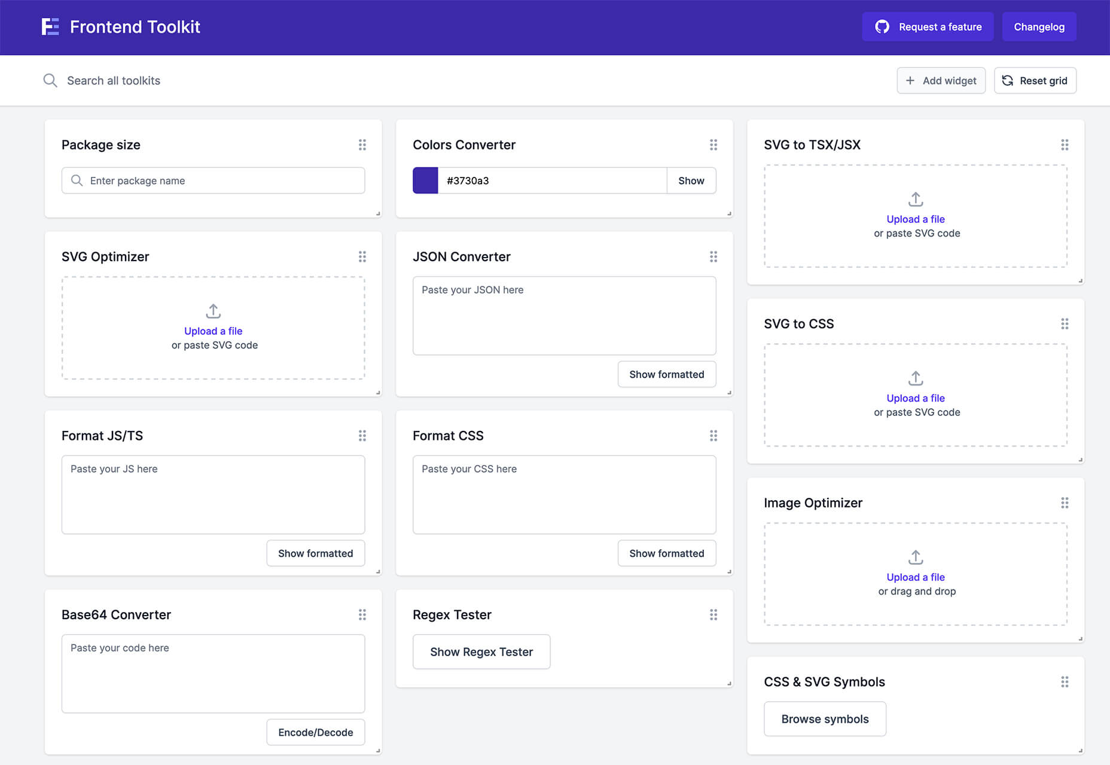Image resolution: width=1110 pixels, height=765 pixels.
Task: Click the Paste your CSS here textarea
Action: pyautogui.click(x=565, y=495)
